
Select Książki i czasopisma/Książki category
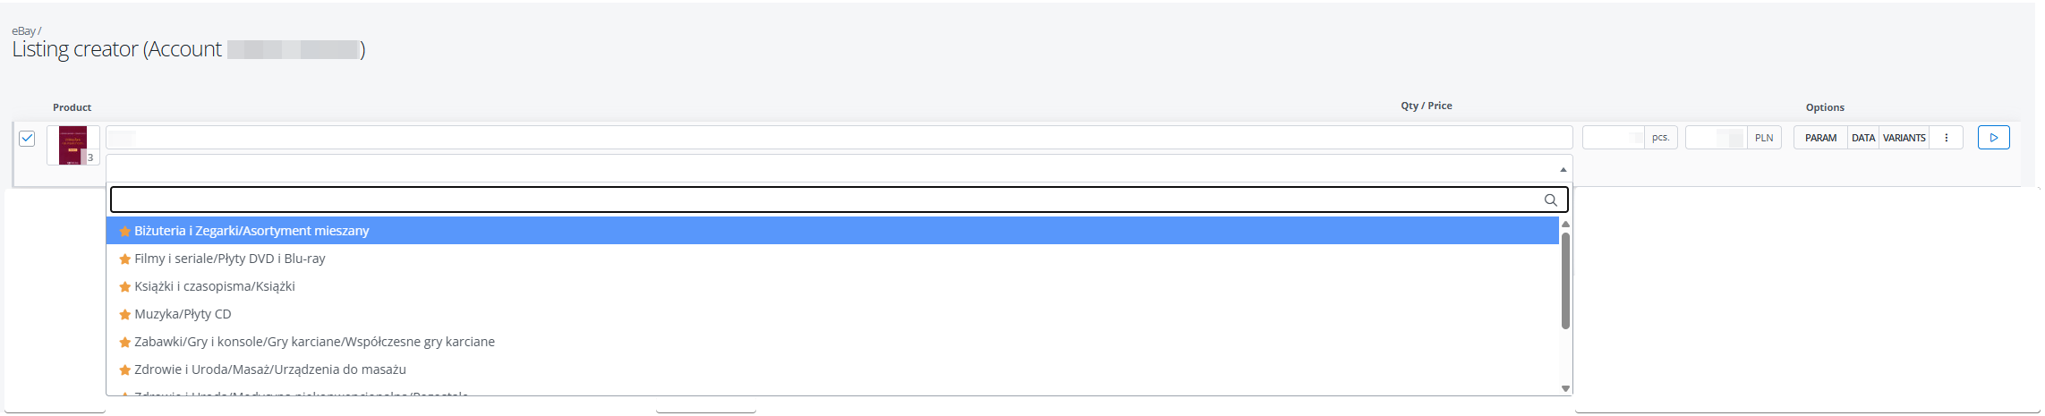pyautogui.click(x=215, y=286)
